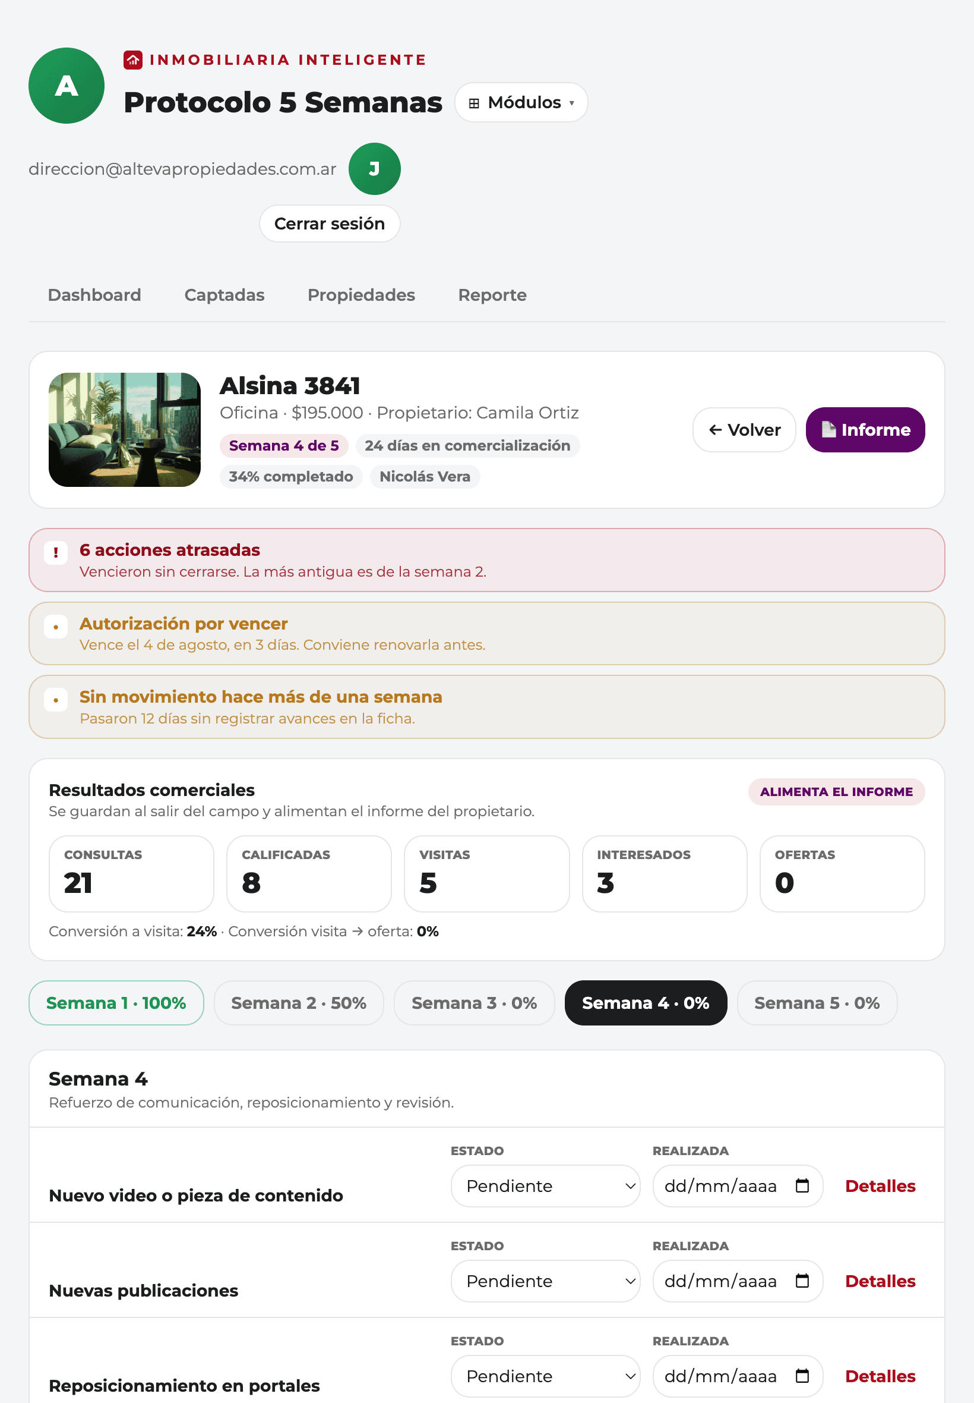Open the calendar icon for Reposicionamiento en portales
The width and height of the screenshot is (974, 1403).
click(x=802, y=1376)
